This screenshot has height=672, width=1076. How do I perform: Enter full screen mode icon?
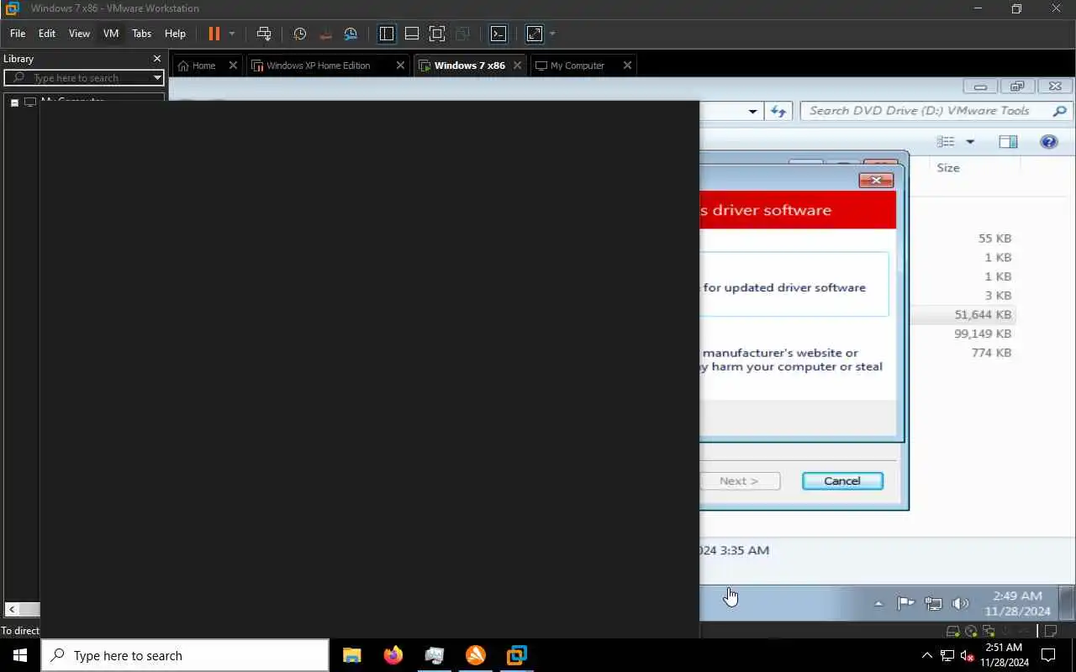(x=437, y=34)
